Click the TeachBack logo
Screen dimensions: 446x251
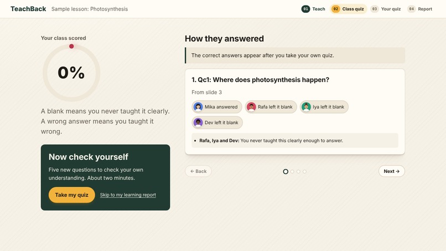[x=28, y=9]
